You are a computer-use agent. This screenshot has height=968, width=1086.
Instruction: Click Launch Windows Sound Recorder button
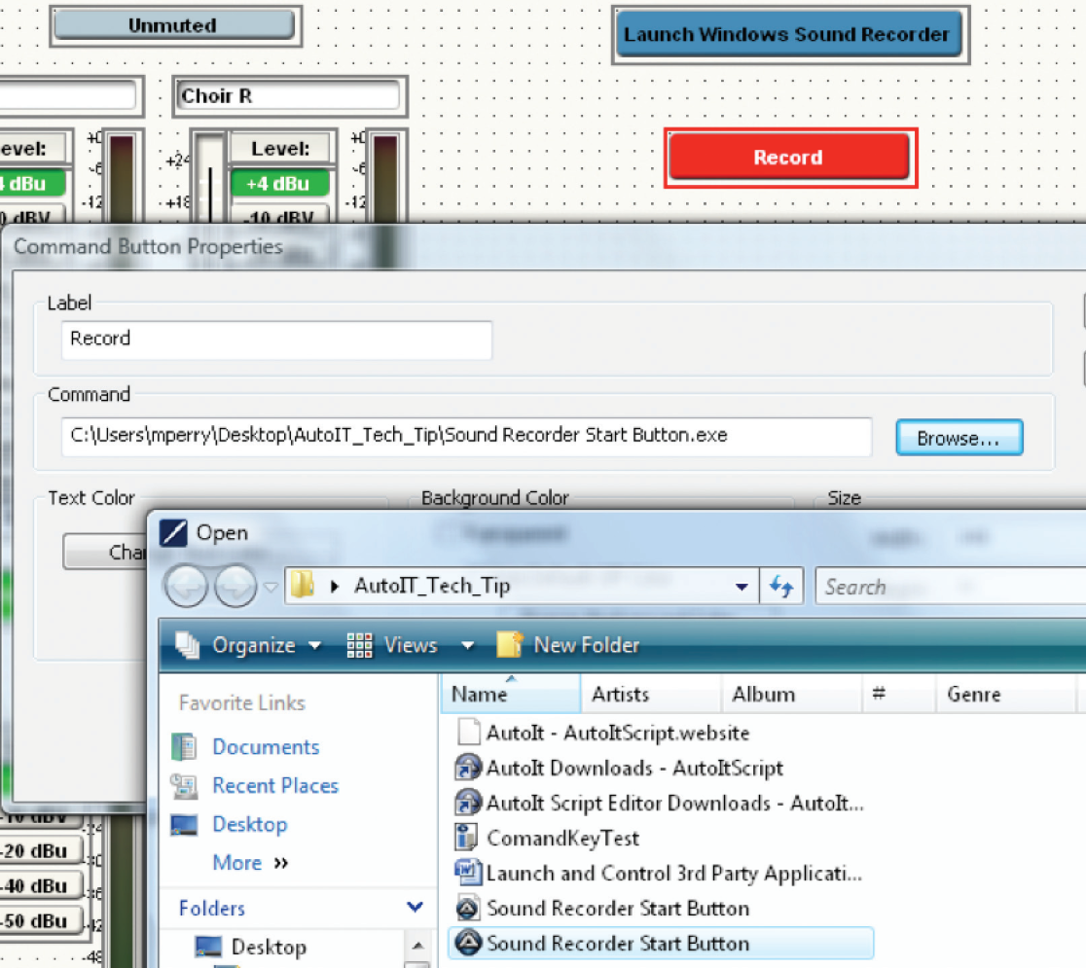click(786, 35)
